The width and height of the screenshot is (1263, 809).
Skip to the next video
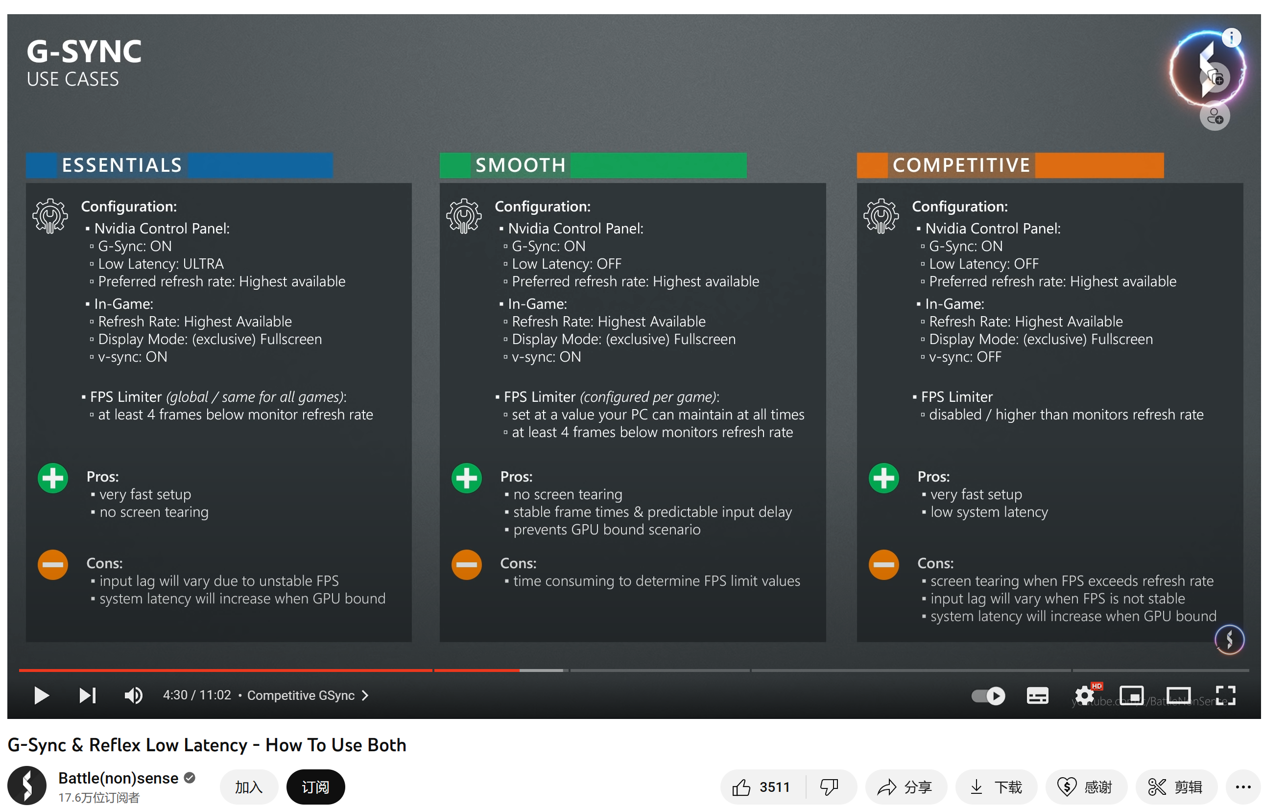point(87,695)
